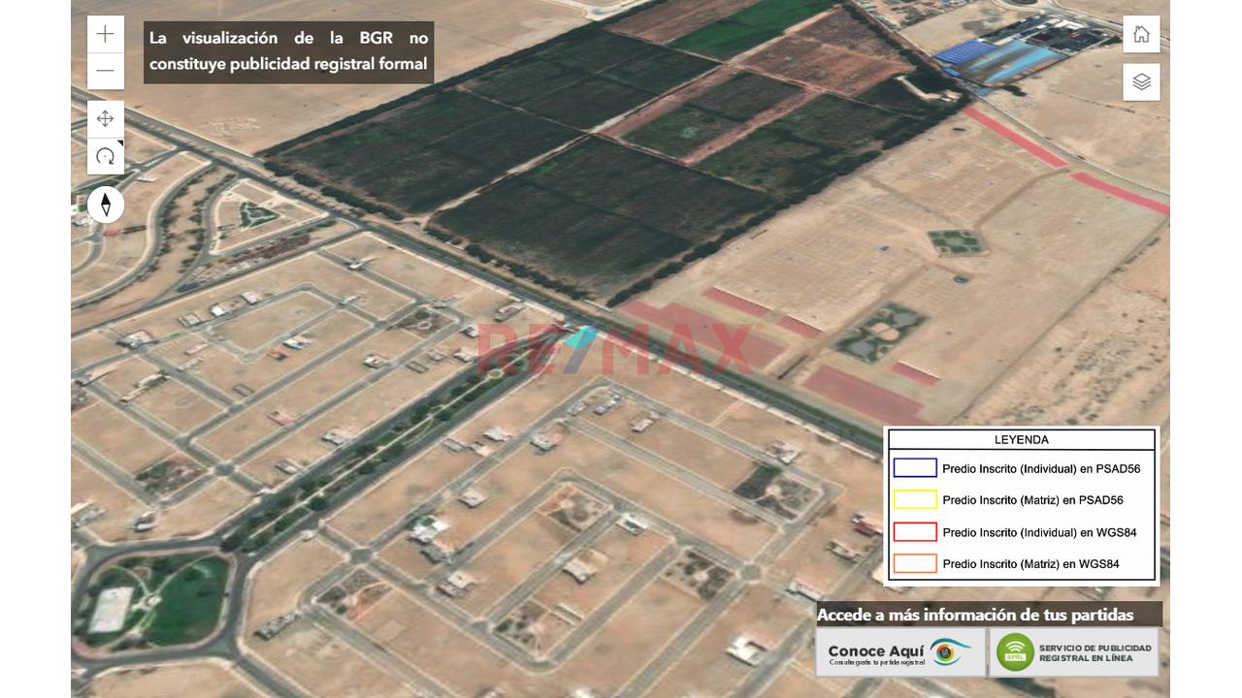Screen dimensions: 1242x698
Task: Click text 'Predio Inscrito (Individual) en PSAD56'
Action: (x=1041, y=469)
